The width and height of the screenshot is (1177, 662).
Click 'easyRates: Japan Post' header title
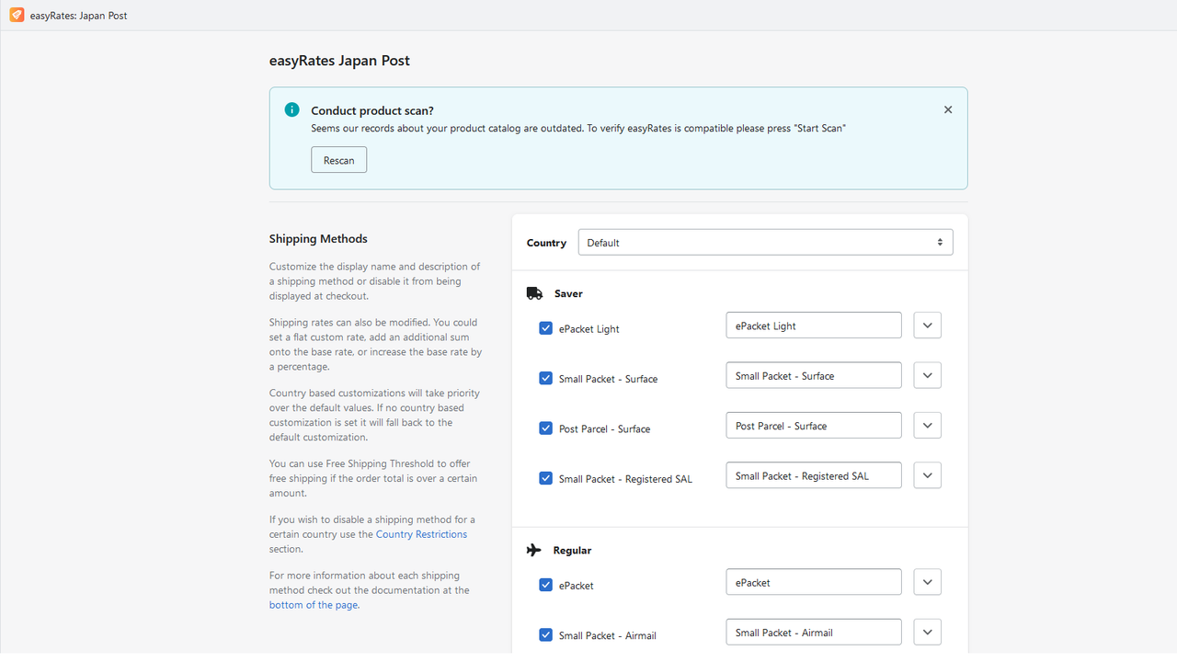point(78,16)
